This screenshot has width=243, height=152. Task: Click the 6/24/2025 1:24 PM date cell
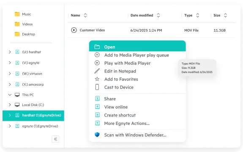click(x=146, y=30)
